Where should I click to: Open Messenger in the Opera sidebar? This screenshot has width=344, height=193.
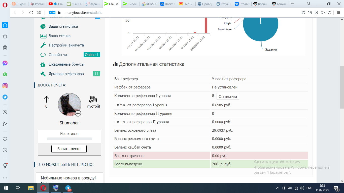pyautogui.click(x=5, y=63)
